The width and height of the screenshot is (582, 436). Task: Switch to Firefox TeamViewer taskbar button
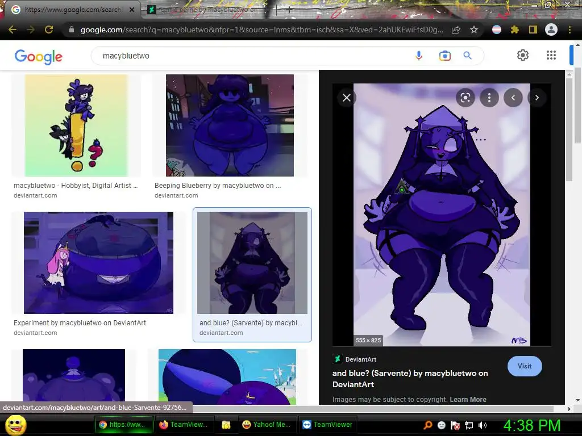click(185, 425)
